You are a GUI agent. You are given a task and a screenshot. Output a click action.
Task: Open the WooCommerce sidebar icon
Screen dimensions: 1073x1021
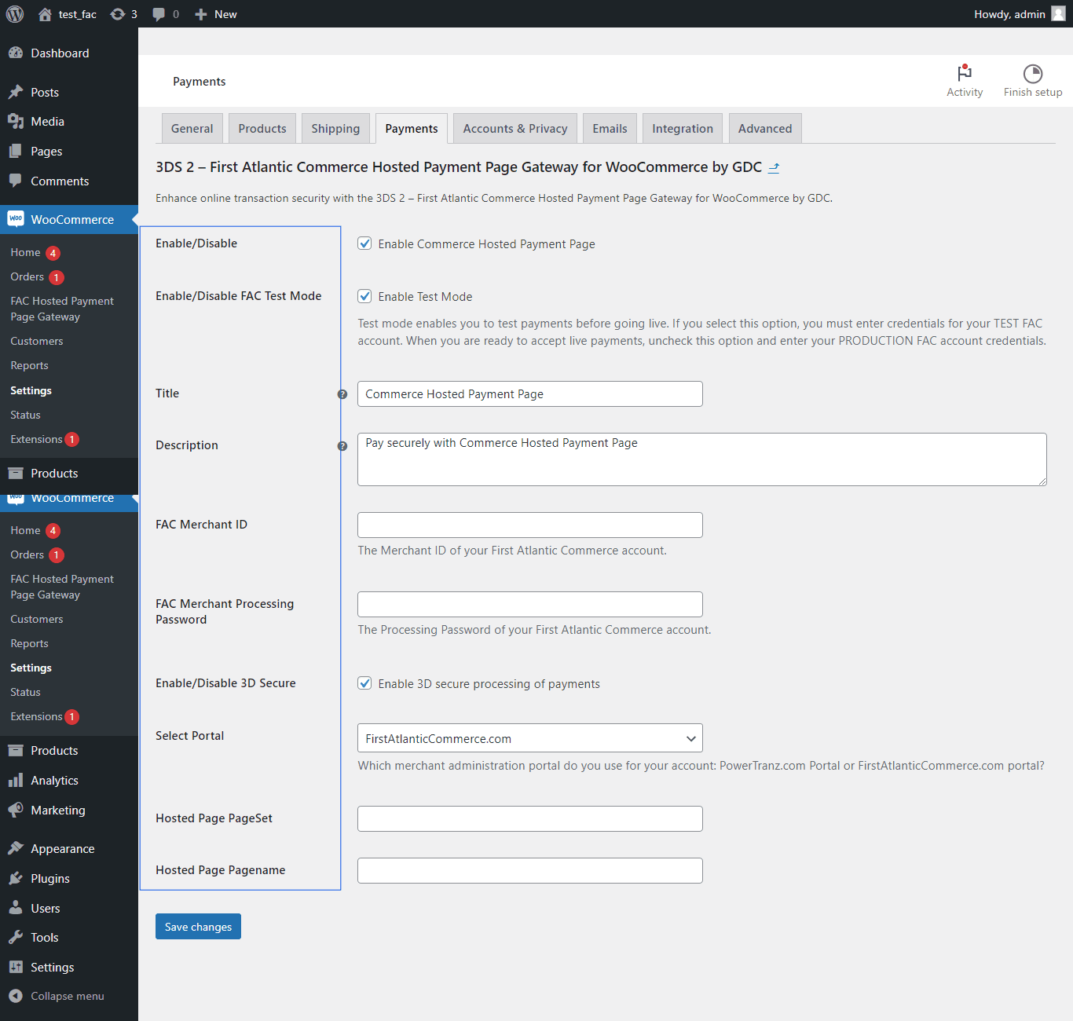pyautogui.click(x=16, y=219)
